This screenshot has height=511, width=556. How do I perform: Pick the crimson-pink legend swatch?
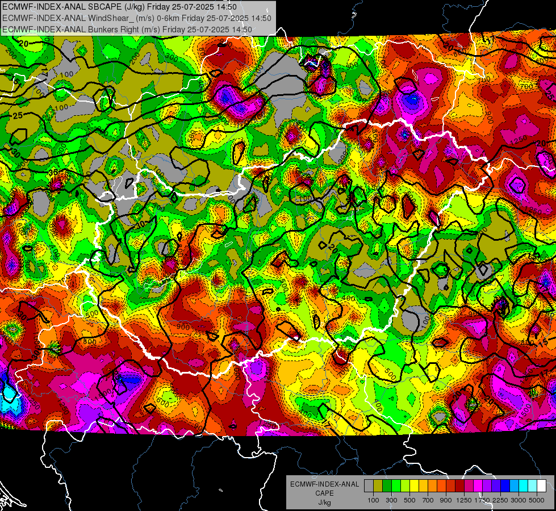(x=469, y=486)
